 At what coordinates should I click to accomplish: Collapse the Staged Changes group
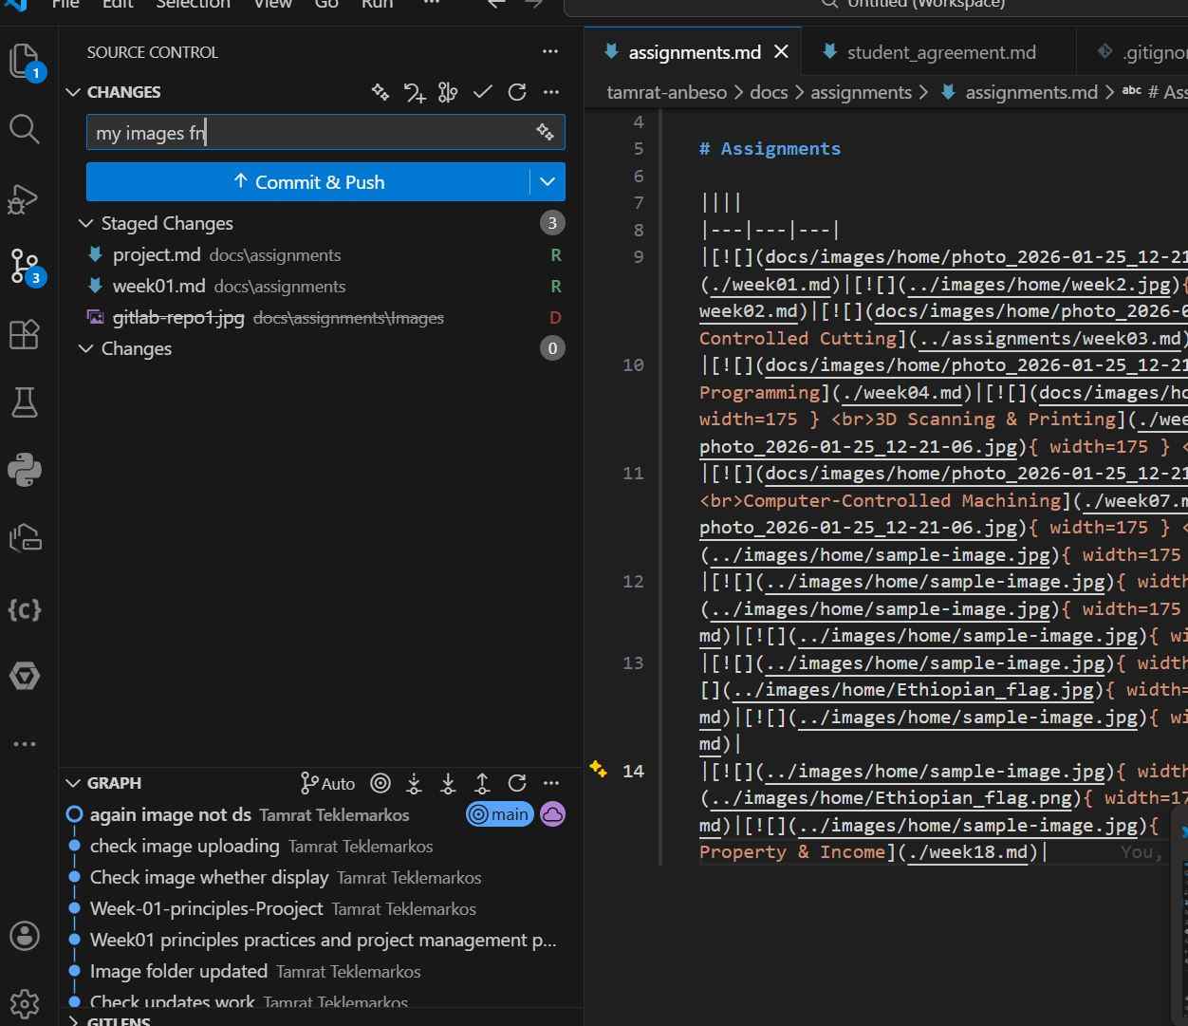tap(86, 223)
